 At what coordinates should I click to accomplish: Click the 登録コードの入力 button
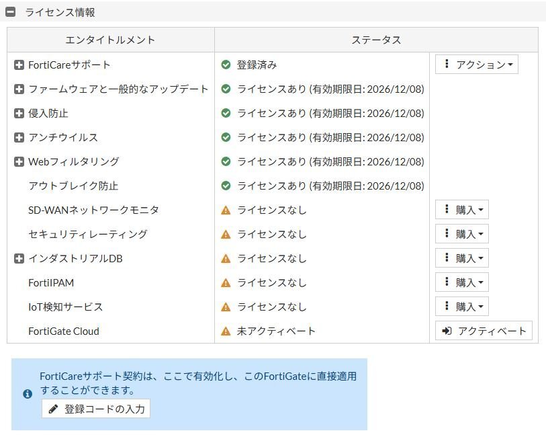pos(95,408)
